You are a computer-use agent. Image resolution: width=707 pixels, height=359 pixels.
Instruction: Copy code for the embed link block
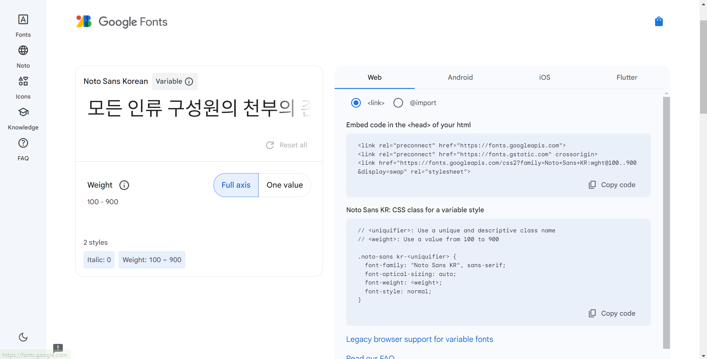click(x=612, y=185)
